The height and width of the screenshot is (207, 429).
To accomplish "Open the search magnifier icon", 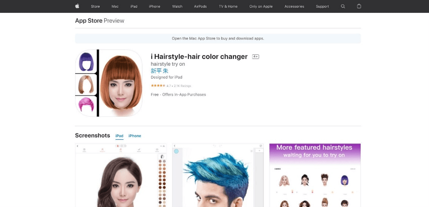I will 343,6.
